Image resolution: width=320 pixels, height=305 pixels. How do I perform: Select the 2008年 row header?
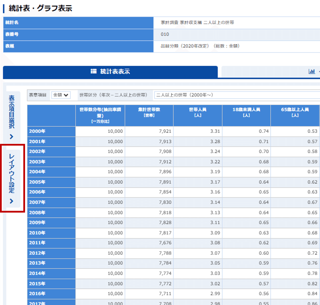coord(51,213)
